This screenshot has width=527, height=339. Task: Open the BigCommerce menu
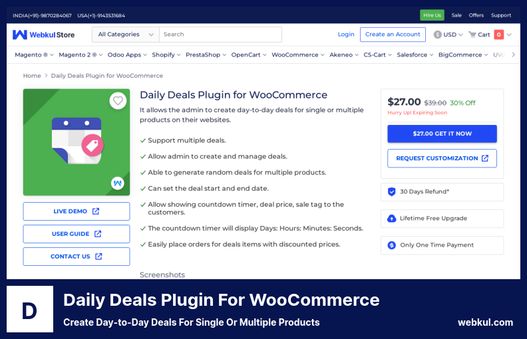[x=463, y=55]
